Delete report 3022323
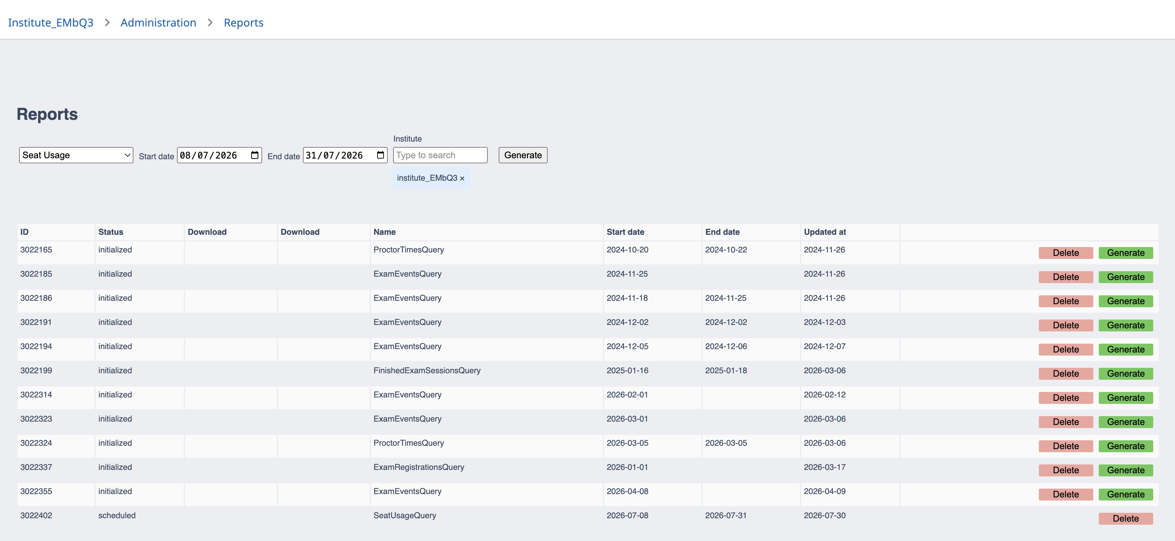This screenshot has width=1175, height=541. point(1065,422)
